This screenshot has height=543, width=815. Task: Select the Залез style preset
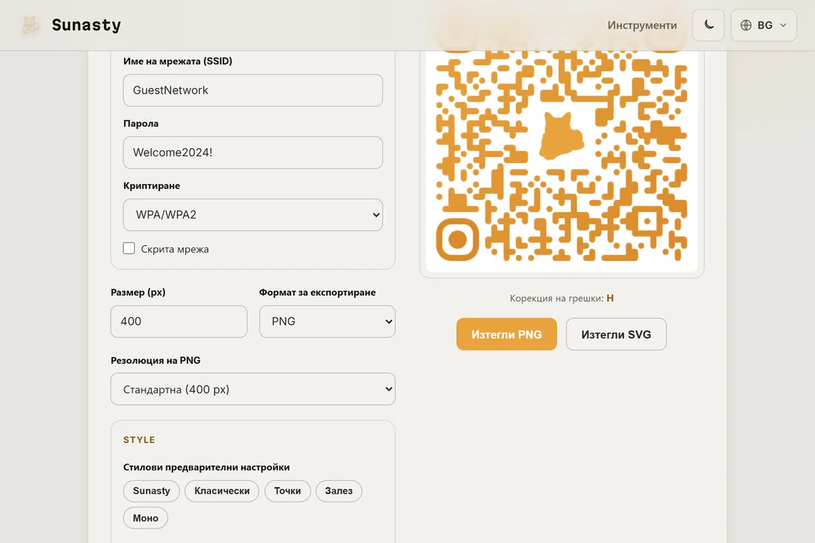tap(339, 491)
